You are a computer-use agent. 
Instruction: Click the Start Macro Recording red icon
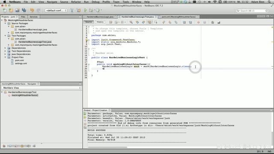199,22
